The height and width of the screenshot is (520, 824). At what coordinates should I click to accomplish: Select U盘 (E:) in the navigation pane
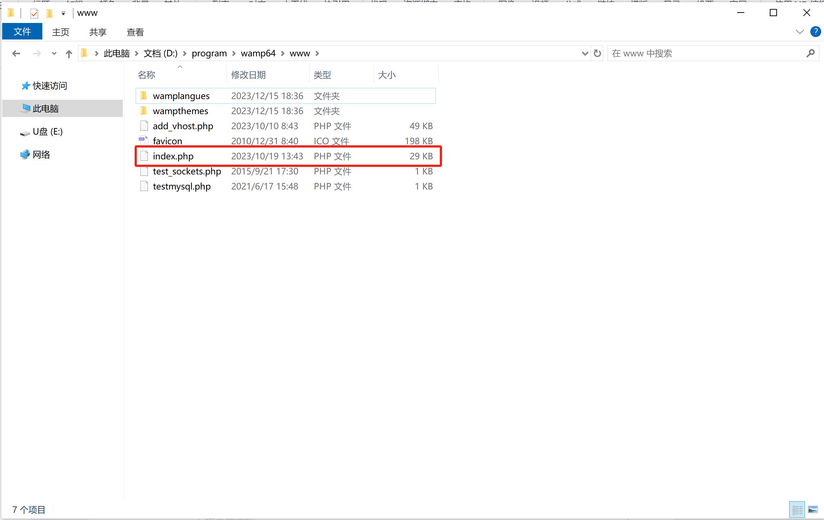coord(47,132)
